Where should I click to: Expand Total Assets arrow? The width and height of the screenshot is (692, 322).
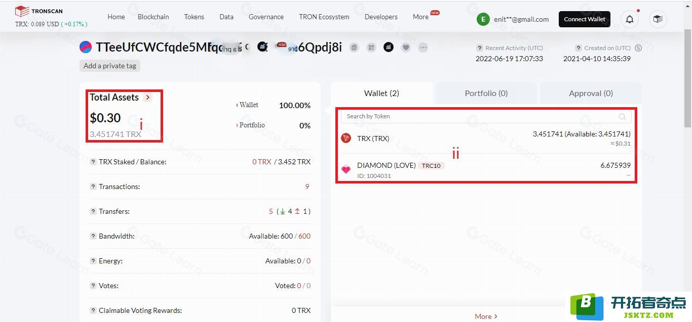point(147,98)
